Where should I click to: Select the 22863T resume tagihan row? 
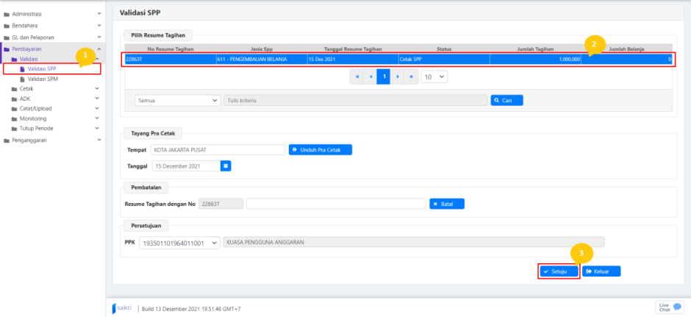tap(397, 59)
